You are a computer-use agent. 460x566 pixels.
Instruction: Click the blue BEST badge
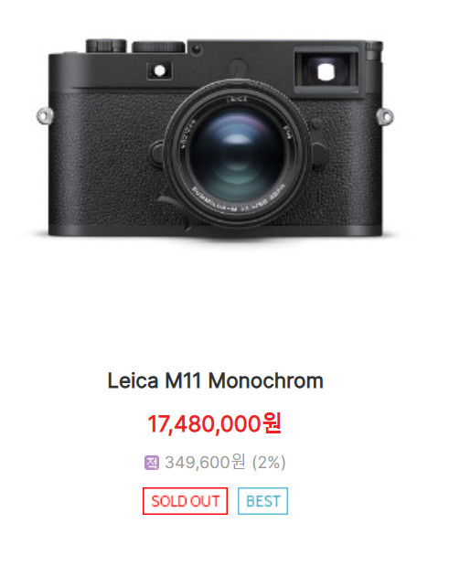click(x=262, y=501)
